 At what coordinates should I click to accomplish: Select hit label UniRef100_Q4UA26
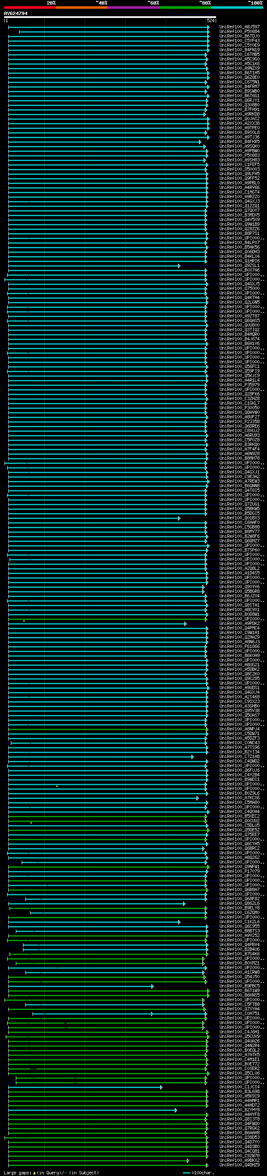[x=239, y=1041]
